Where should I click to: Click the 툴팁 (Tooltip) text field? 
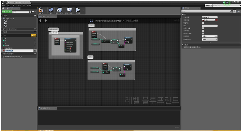coord(210,26)
